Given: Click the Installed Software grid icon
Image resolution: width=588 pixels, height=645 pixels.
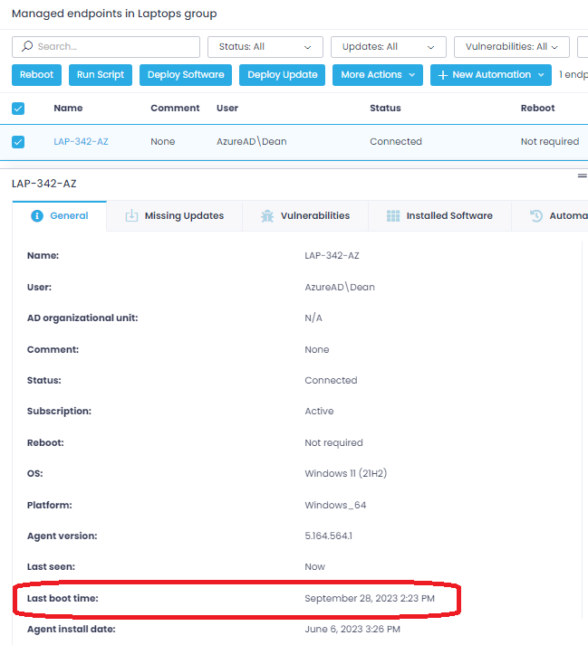Looking at the screenshot, I should point(393,216).
